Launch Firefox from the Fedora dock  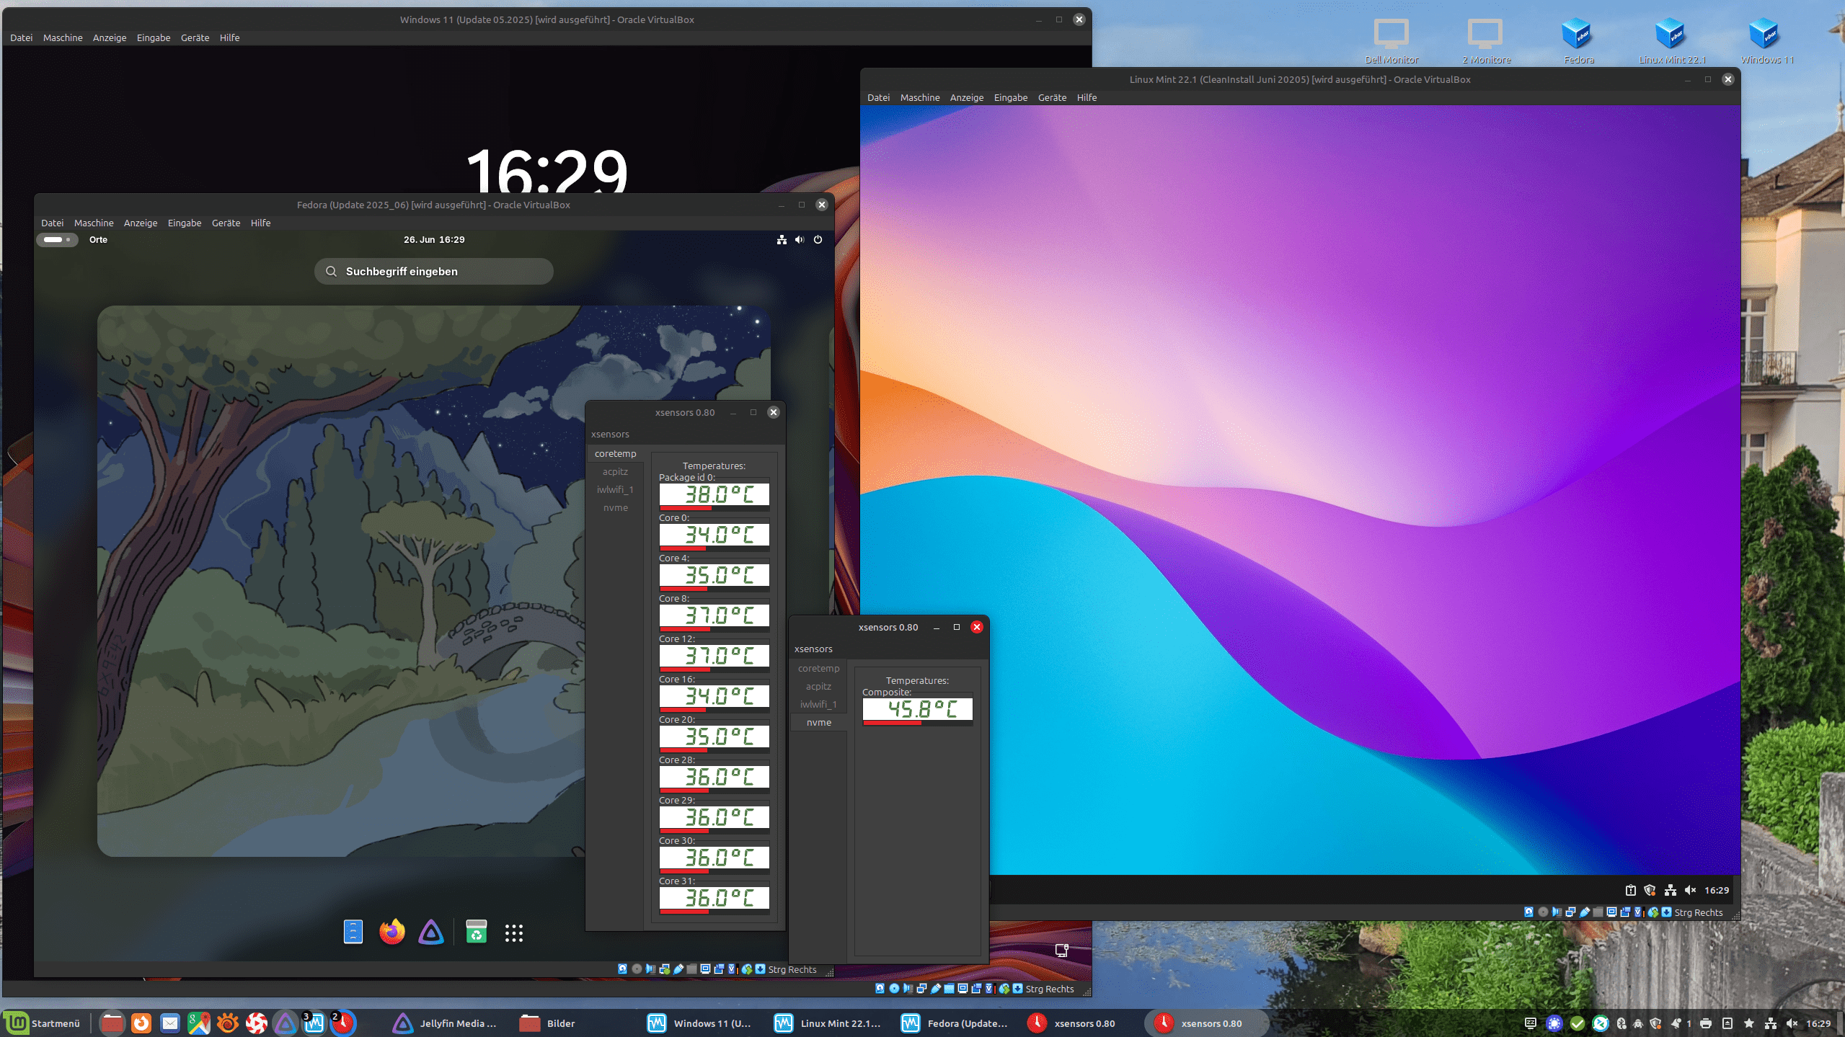(391, 933)
